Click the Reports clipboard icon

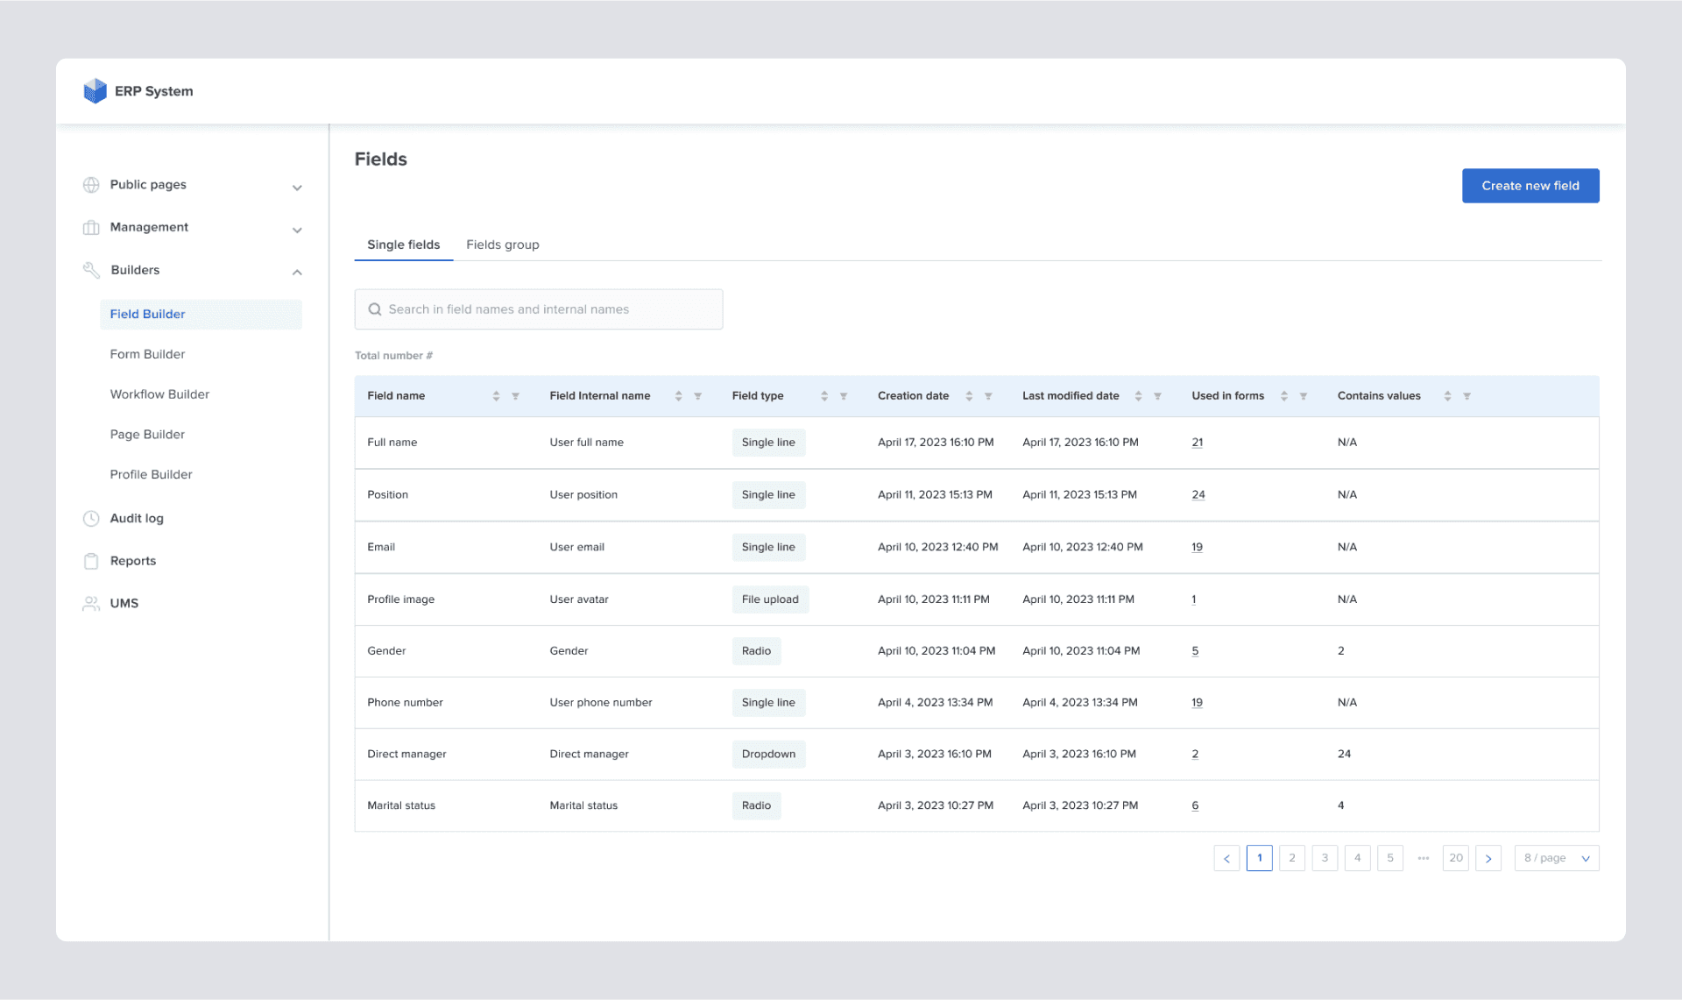[x=91, y=560]
